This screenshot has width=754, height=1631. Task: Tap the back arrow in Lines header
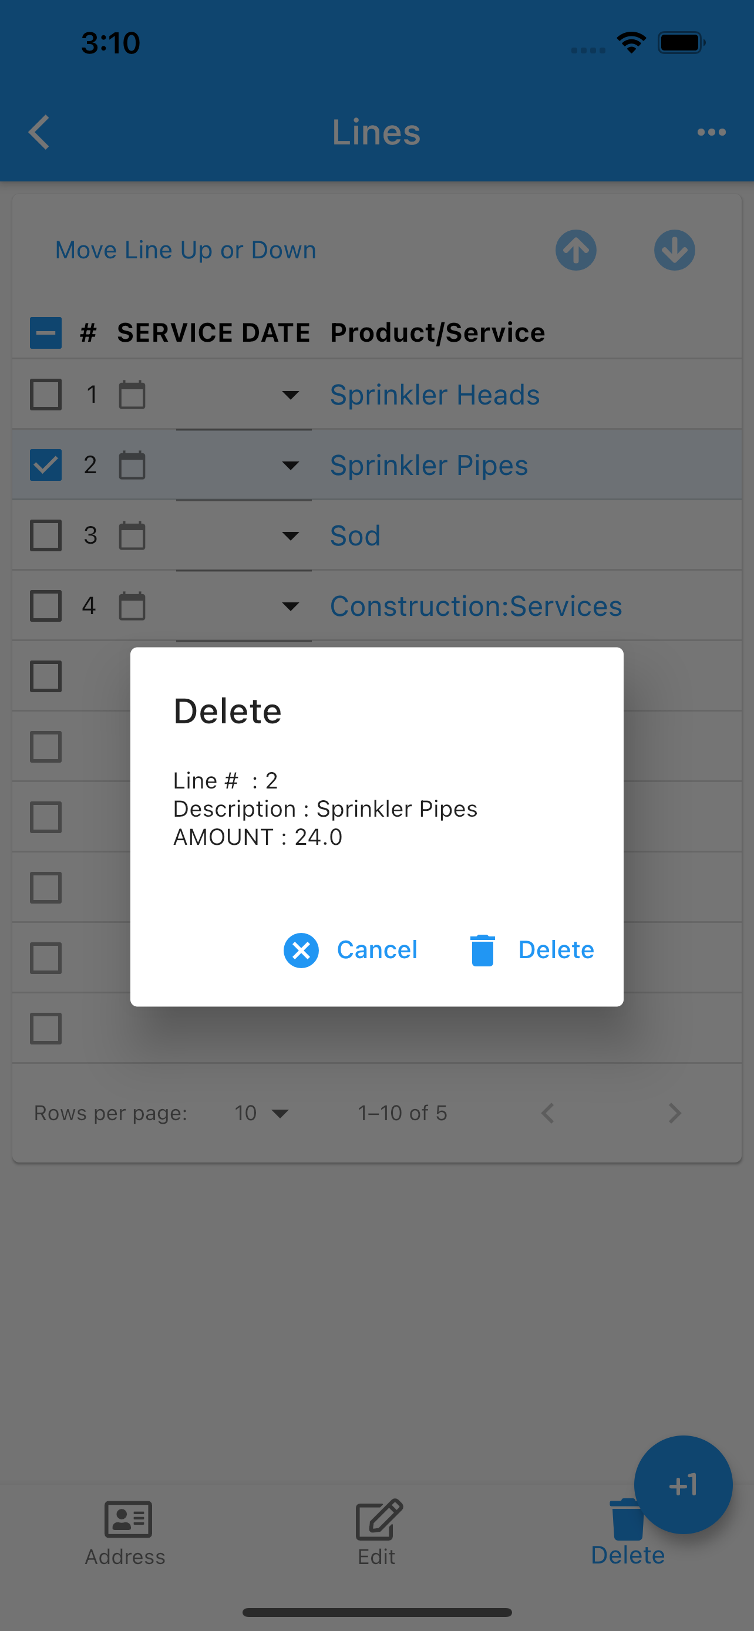coord(39,132)
